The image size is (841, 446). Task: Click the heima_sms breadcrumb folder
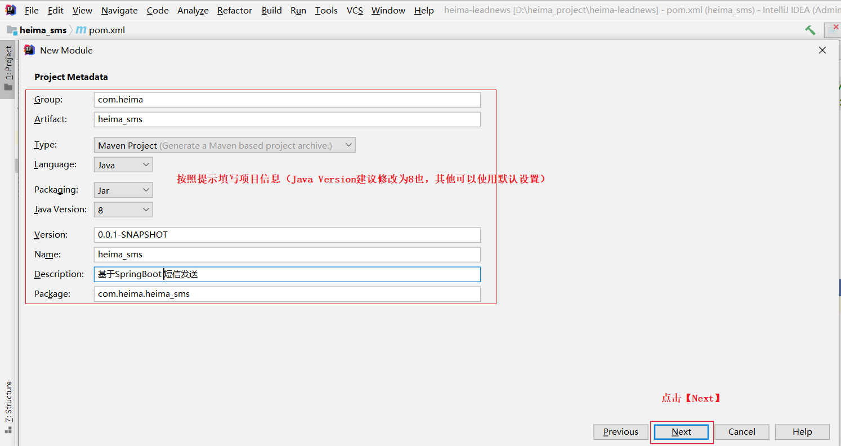coord(37,30)
